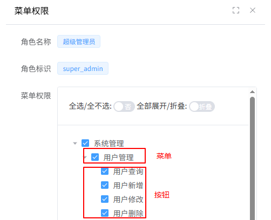The width and height of the screenshot is (271, 220).
Task: Click the 超级管理员 role name tag
Action: (x=79, y=41)
